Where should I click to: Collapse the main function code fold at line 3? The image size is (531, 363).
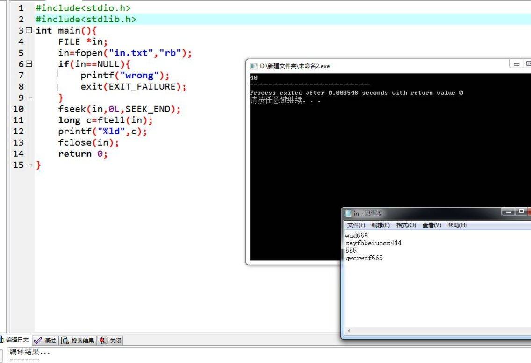(29, 30)
